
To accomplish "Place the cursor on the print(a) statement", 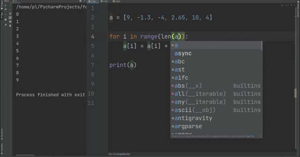I will point(123,65).
